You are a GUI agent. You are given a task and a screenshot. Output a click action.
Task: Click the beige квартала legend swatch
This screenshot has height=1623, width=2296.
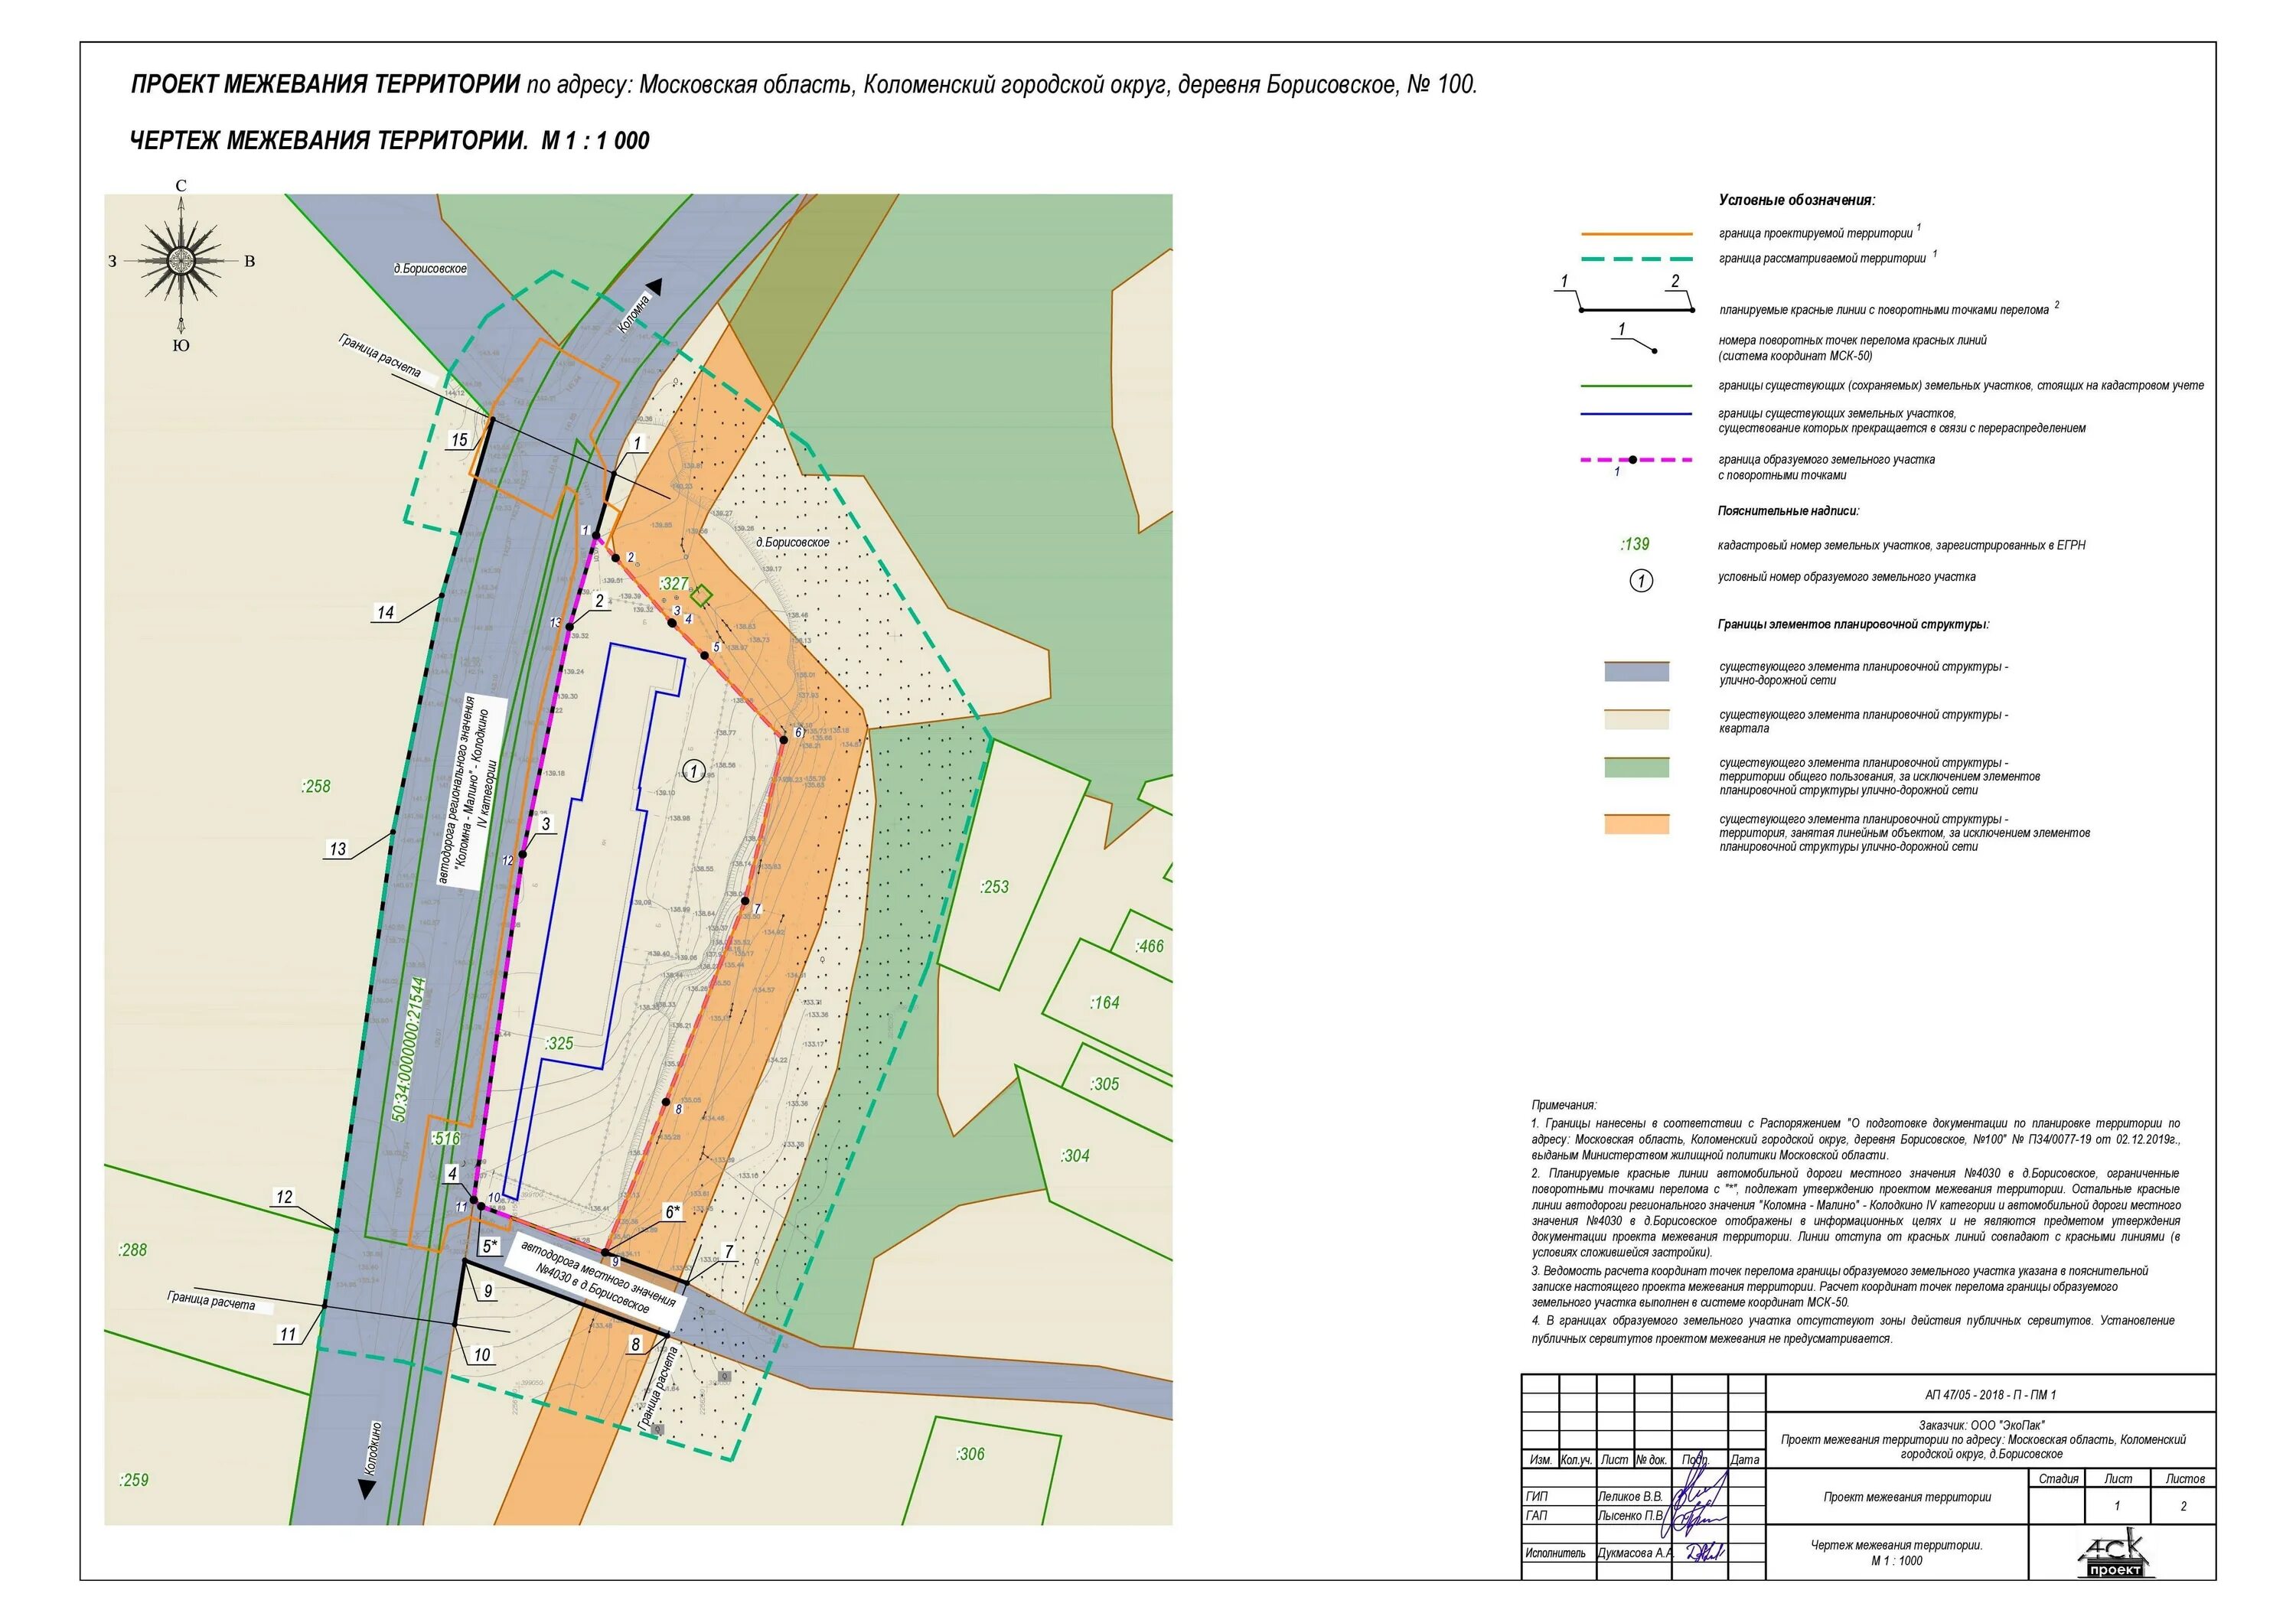pyautogui.click(x=1637, y=719)
